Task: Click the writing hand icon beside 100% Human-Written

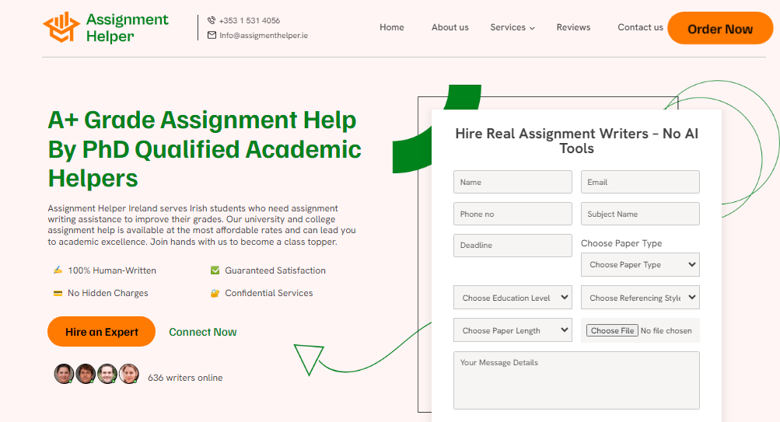Action: point(58,270)
